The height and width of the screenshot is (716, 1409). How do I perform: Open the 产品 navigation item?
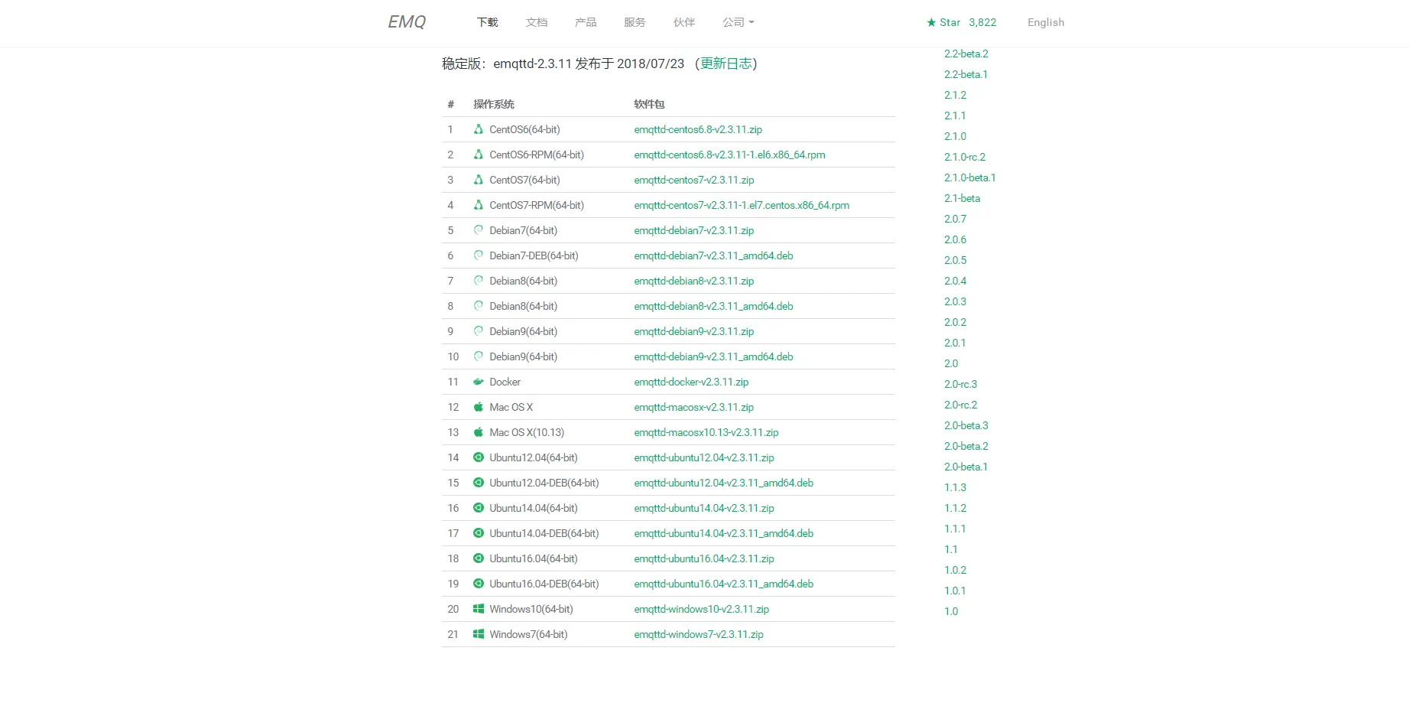(586, 22)
